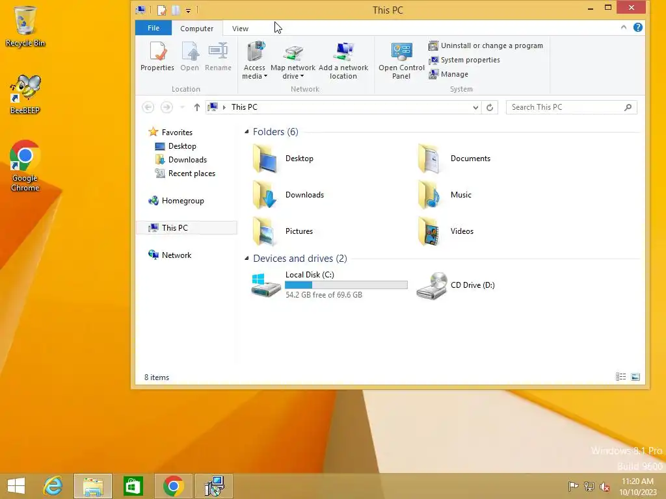Open the Windows Store taskbar icon
Screen dimensions: 666x499
point(133,486)
